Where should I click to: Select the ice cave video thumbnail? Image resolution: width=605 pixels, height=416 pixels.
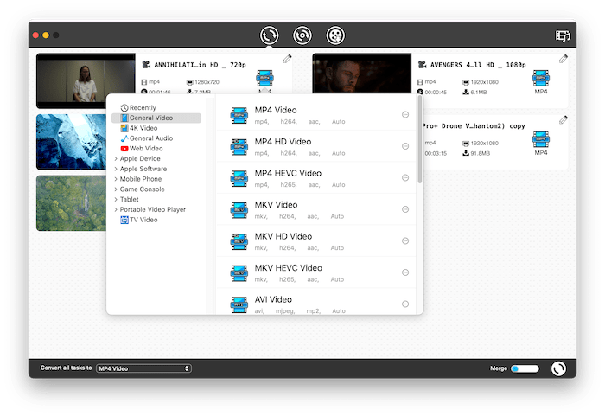pyautogui.click(x=85, y=142)
